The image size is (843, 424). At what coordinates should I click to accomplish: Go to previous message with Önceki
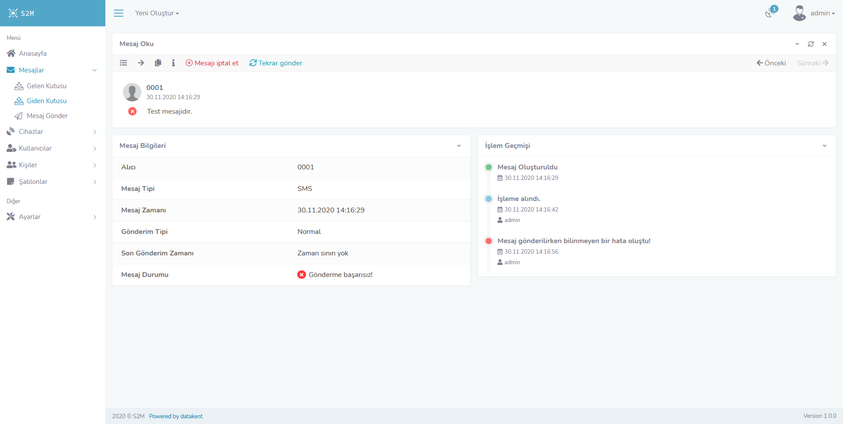click(x=771, y=63)
